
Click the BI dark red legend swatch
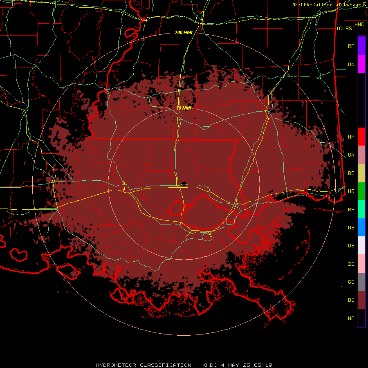point(361,300)
